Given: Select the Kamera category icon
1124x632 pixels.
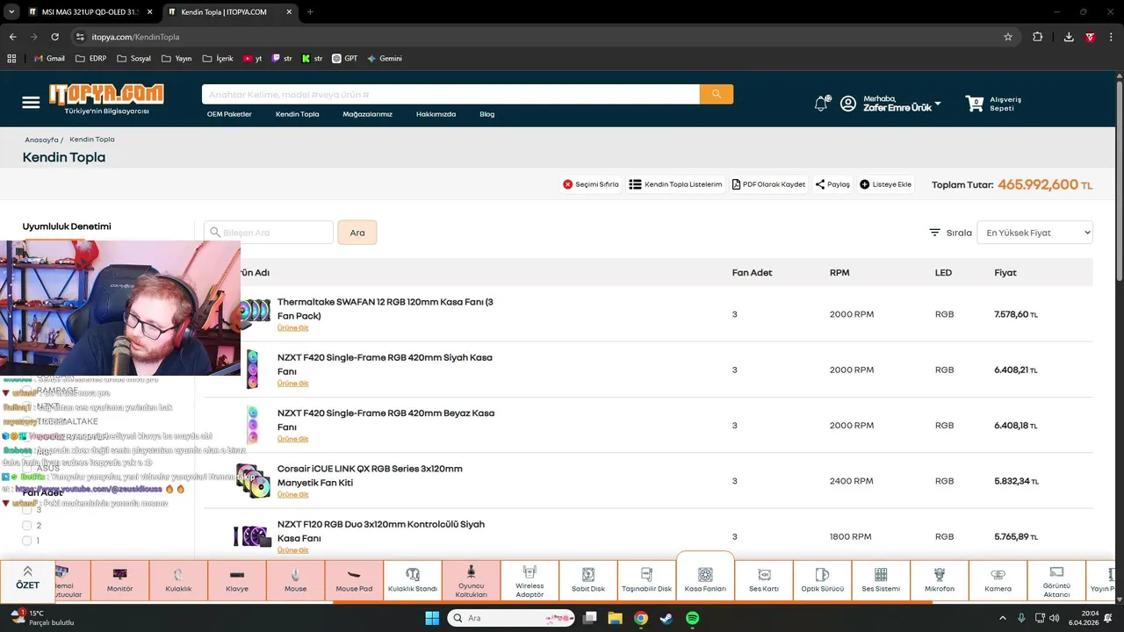Looking at the screenshot, I should (998, 574).
